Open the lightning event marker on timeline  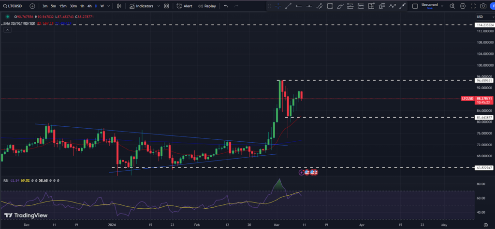(x=302, y=172)
